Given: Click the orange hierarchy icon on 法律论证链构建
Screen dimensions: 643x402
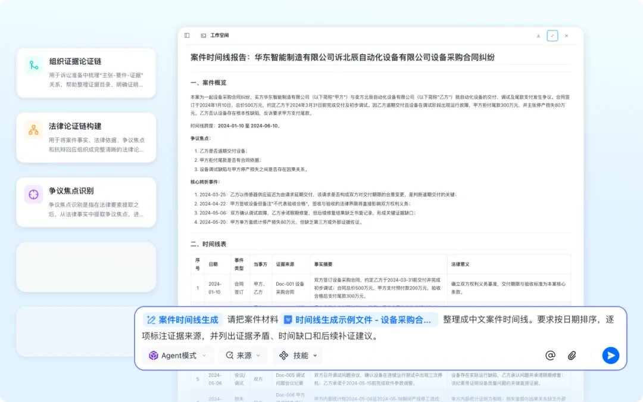Looking at the screenshot, I should (x=33, y=130).
